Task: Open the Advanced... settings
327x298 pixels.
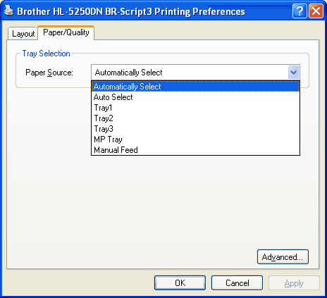Action: (283, 257)
